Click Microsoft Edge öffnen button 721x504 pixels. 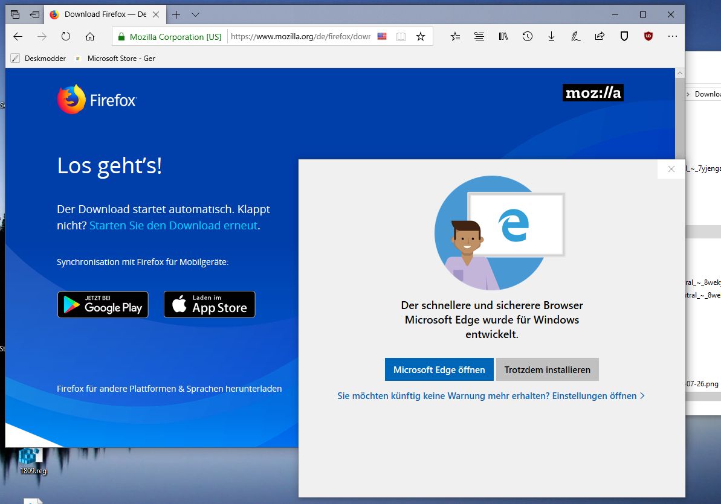[439, 370]
